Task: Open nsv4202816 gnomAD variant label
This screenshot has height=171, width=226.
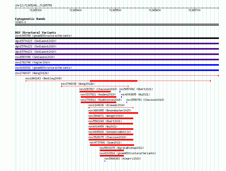Action: [x=128, y=153]
